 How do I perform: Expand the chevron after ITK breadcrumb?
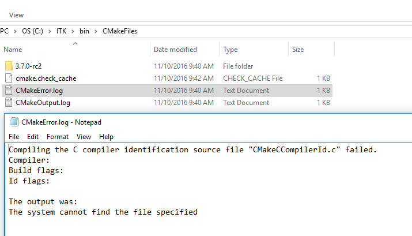pos(73,31)
